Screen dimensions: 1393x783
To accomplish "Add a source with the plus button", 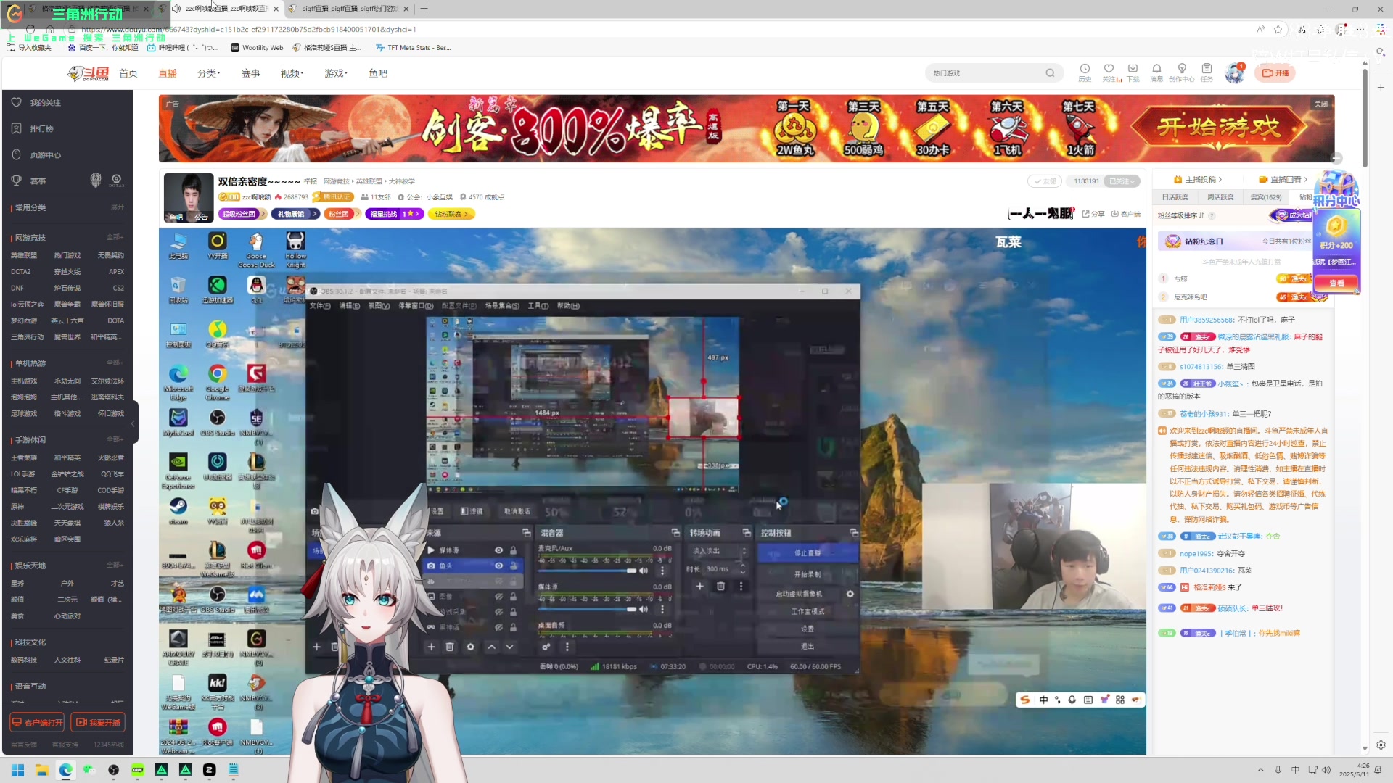I will pyautogui.click(x=431, y=647).
